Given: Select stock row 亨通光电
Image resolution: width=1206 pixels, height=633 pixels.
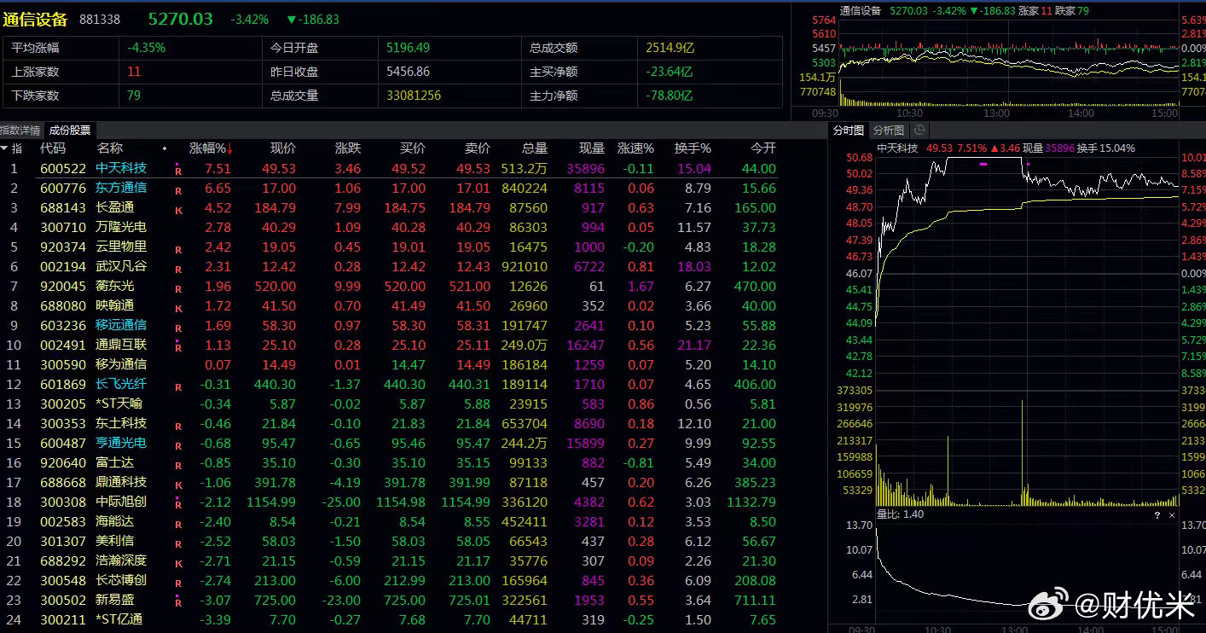Looking at the screenshot, I should (x=389, y=444).
